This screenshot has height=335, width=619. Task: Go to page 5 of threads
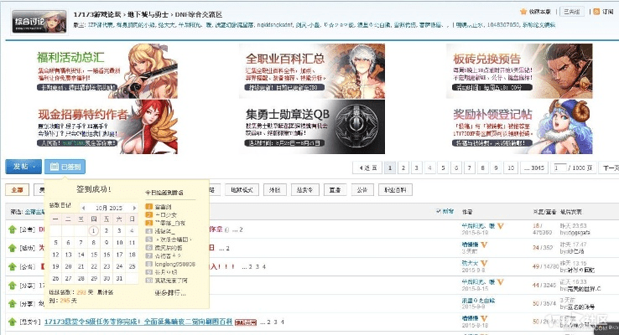[443, 167]
